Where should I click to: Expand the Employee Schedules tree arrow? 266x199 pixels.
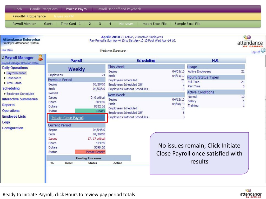point(5,94)
